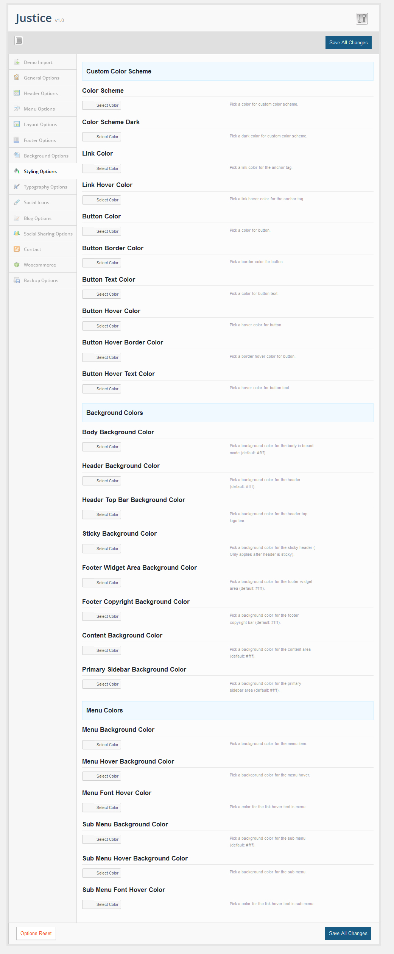Click the settings sliders icon at top right

[361, 19]
